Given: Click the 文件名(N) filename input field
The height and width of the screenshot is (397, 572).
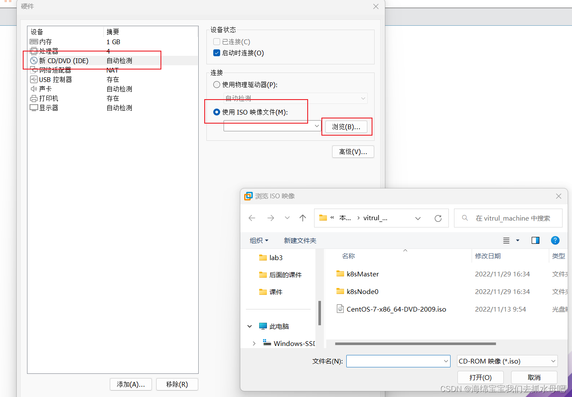Looking at the screenshot, I should [x=398, y=361].
